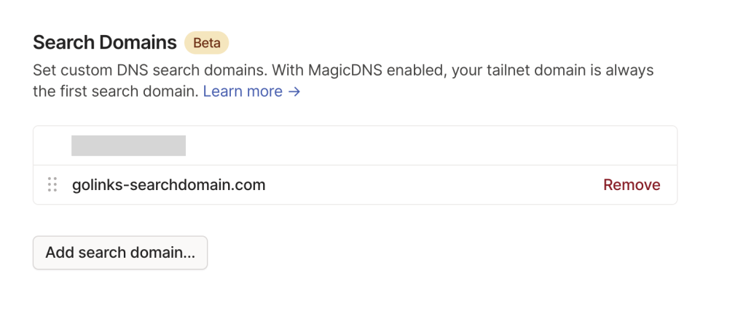Click the golinks-searchdomain.com domain text
The image size is (746, 311).
point(168,184)
